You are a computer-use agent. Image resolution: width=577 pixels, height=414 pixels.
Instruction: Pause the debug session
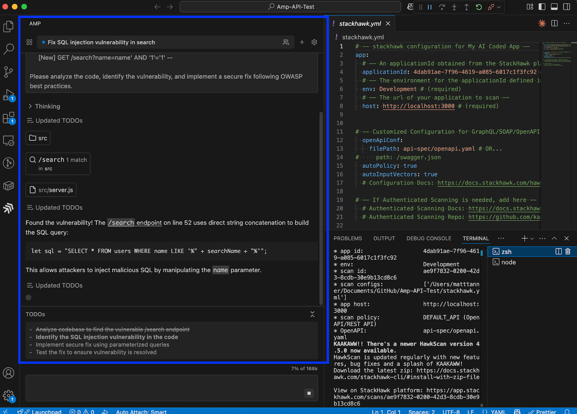(430, 7)
